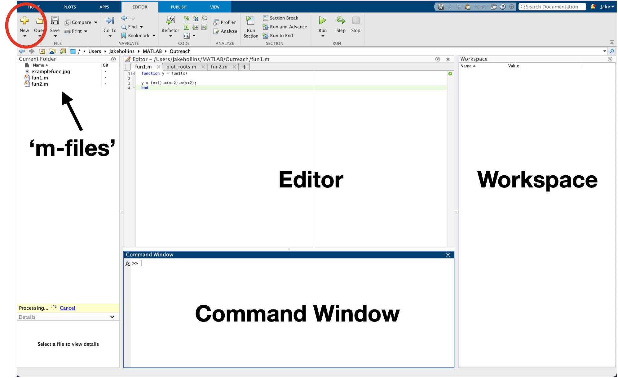Select fun1.m in Current Folder list
618x378 pixels.
40,78
